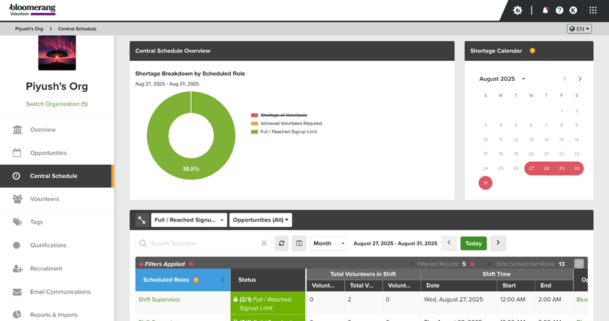
Task: Click the Shortage Calendar help icon
Action: coord(532,51)
